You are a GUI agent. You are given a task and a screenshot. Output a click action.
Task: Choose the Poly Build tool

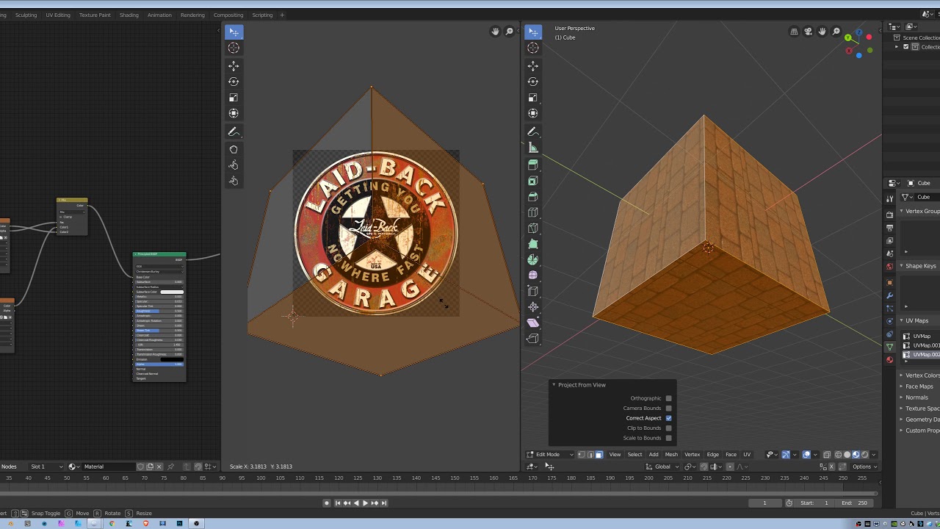pyautogui.click(x=533, y=244)
